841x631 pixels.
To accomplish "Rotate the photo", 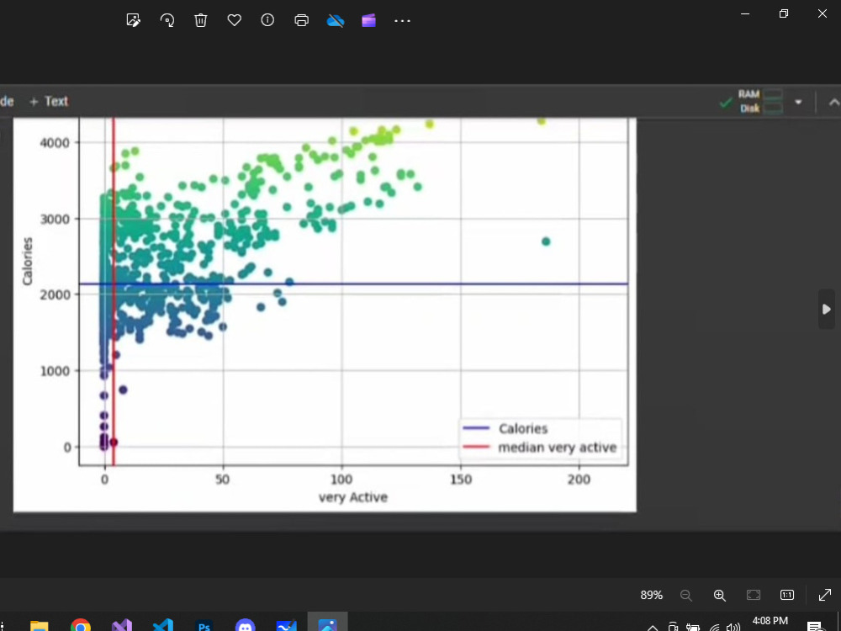I will point(167,20).
